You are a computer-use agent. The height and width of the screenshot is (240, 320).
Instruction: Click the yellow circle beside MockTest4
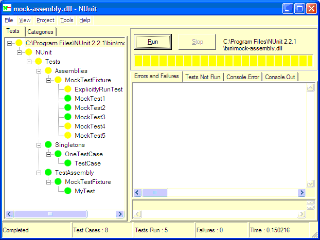point(67,126)
